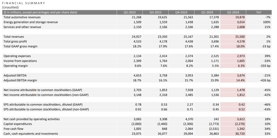This screenshot has width=277, height=138.
Task: Select the Adjusted EBITDA row label
Action: click(x=14, y=75)
